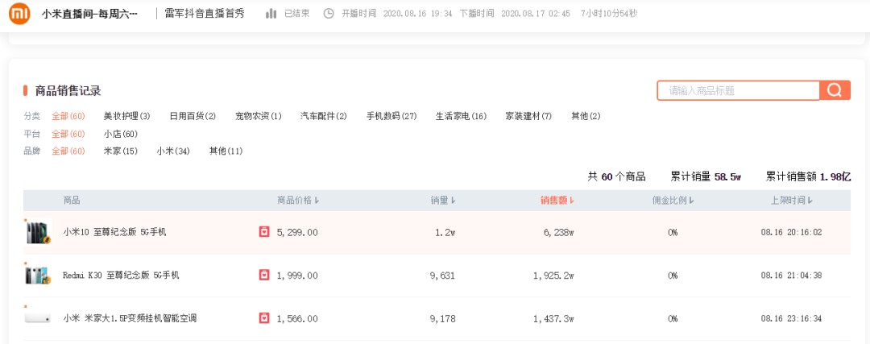The height and width of the screenshot is (344, 870).
Task: Select platform filter 全部(60)
Action: click(68, 134)
